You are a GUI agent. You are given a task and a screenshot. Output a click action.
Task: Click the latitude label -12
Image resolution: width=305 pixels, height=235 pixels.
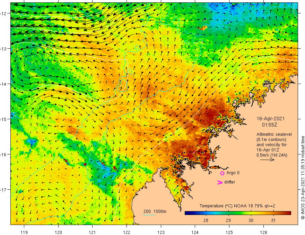(x=3, y=13)
